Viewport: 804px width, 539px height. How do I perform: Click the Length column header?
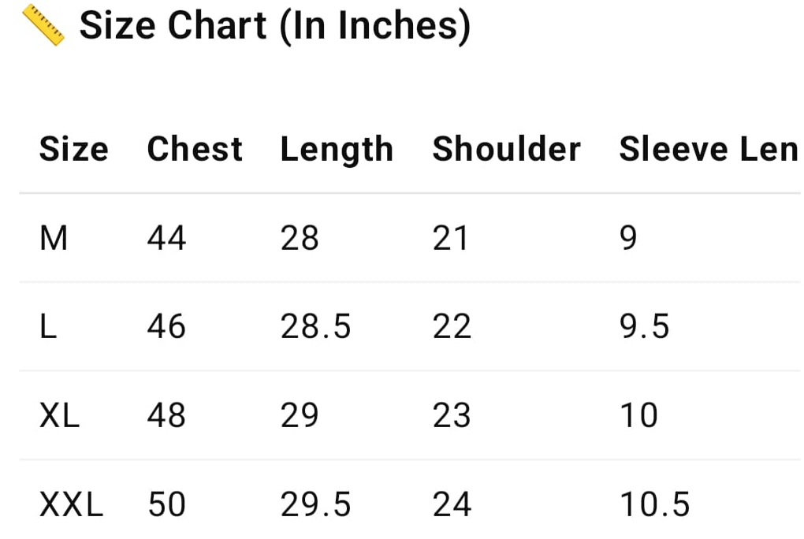tap(337, 150)
